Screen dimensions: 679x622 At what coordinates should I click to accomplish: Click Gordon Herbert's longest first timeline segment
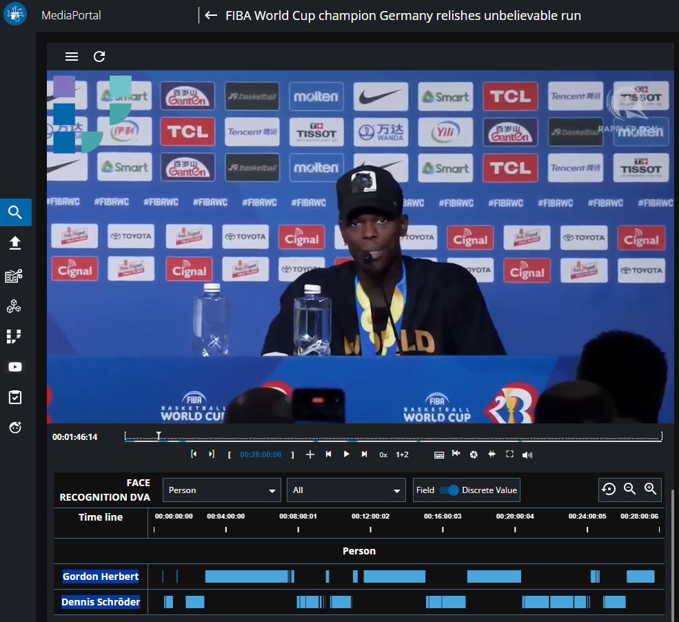(x=247, y=576)
